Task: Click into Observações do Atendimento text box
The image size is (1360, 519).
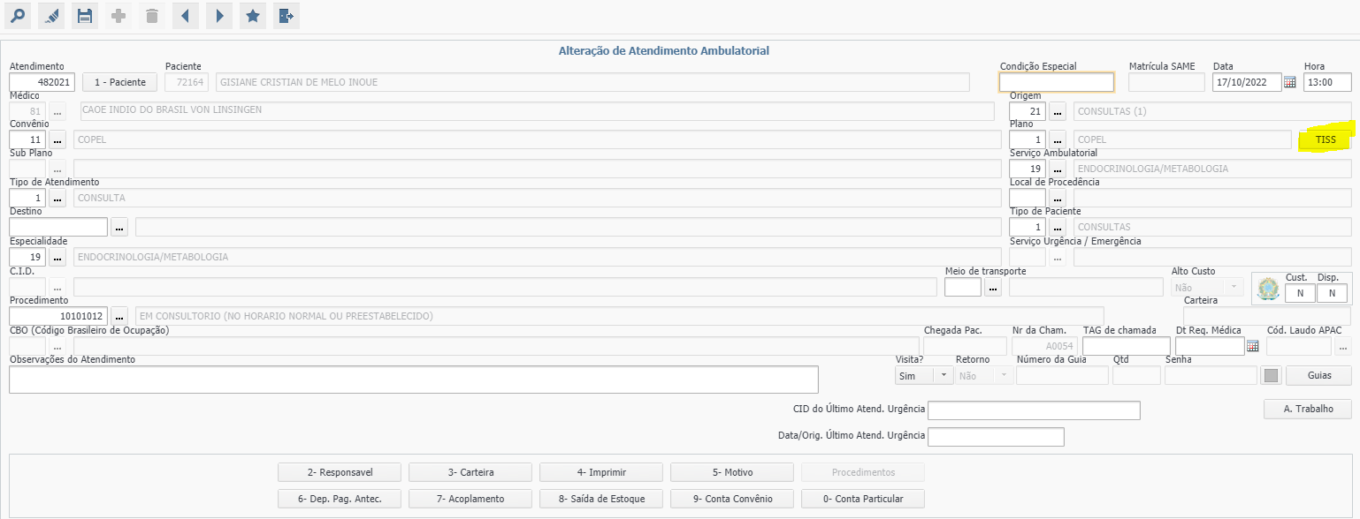Action: [x=413, y=379]
